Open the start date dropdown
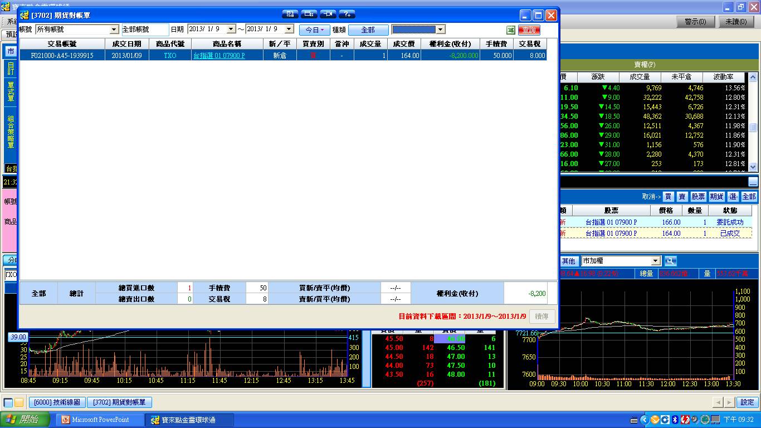This screenshot has width=761, height=428. click(x=231, y=29)
